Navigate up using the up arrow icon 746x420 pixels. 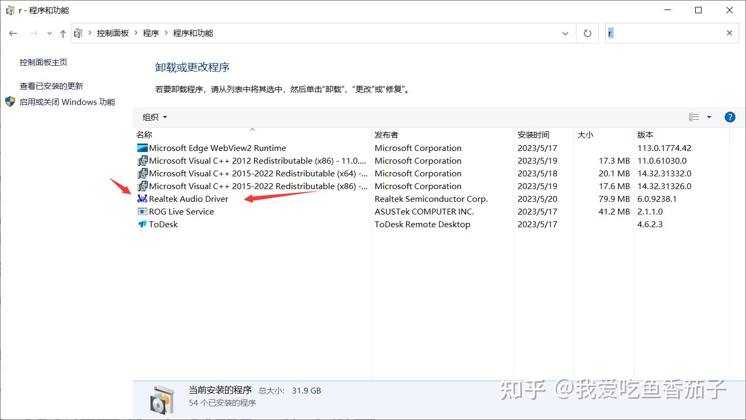[63, 33]
